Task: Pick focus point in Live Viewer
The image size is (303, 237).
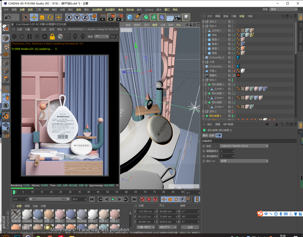Action: 75,36
